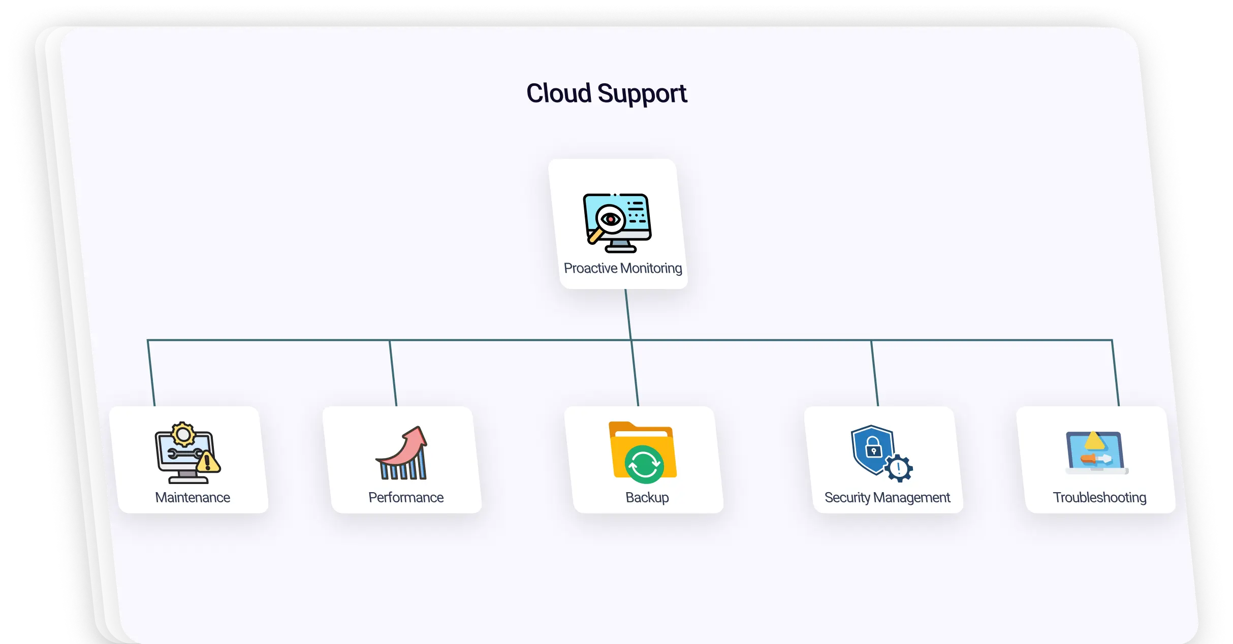The image size is (1233, 644).
Task: Click the gear atop the Maintenance monitor
Action: 183,435
